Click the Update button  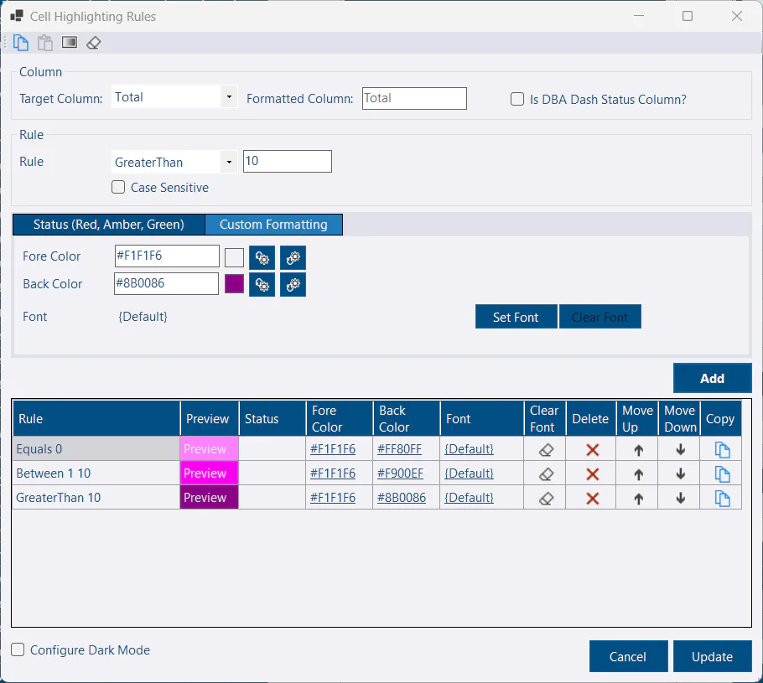[712, 657]
